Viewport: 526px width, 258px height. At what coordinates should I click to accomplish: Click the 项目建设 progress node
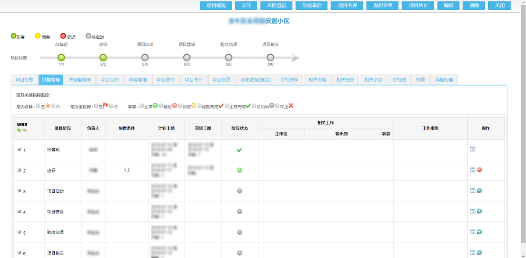[x=187, y=57]
